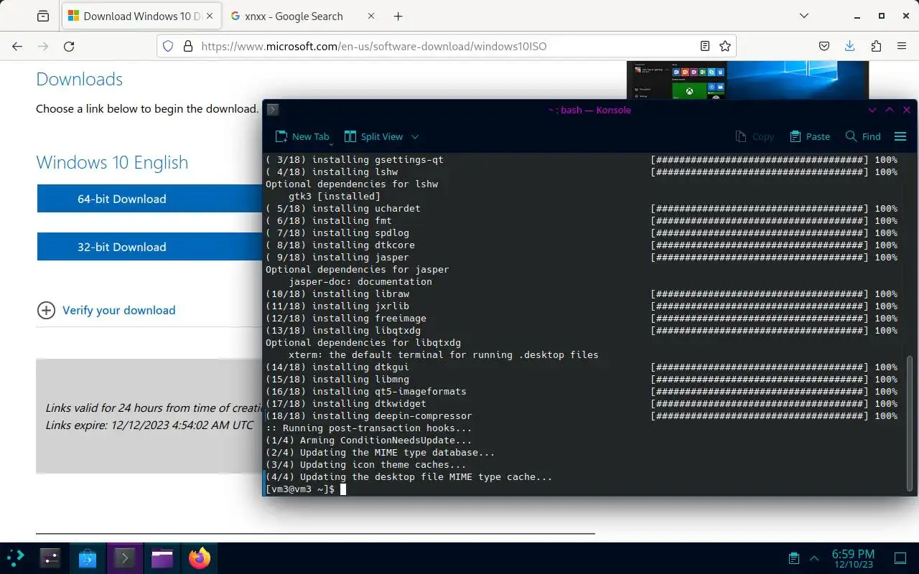Click the deepin-compressor install line
Viewport: 919px width, 574px height.
(x=369, y=416)
